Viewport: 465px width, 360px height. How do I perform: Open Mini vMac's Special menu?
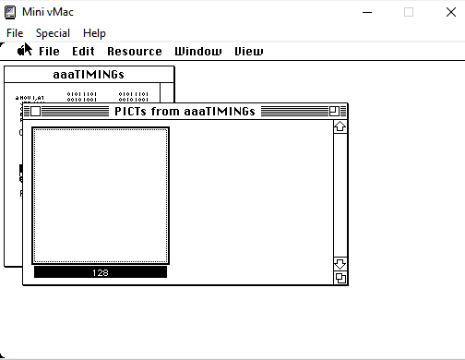click(53, 33)
